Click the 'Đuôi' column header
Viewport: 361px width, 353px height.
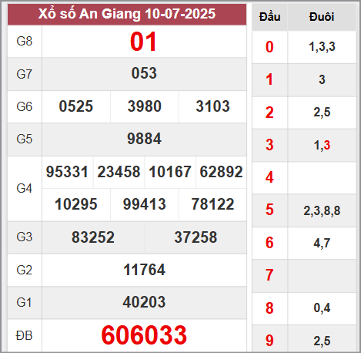click(x=322, y=17)
